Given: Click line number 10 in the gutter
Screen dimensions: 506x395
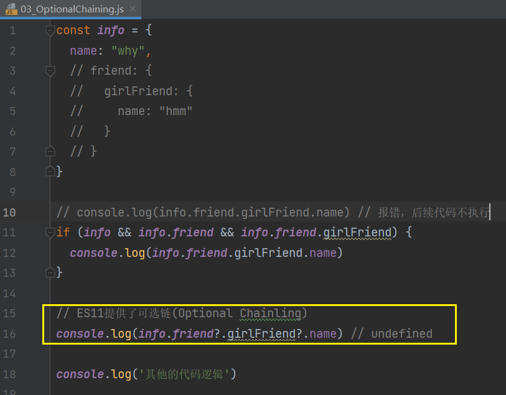Looking at the screenshot, I should [9, 213].
